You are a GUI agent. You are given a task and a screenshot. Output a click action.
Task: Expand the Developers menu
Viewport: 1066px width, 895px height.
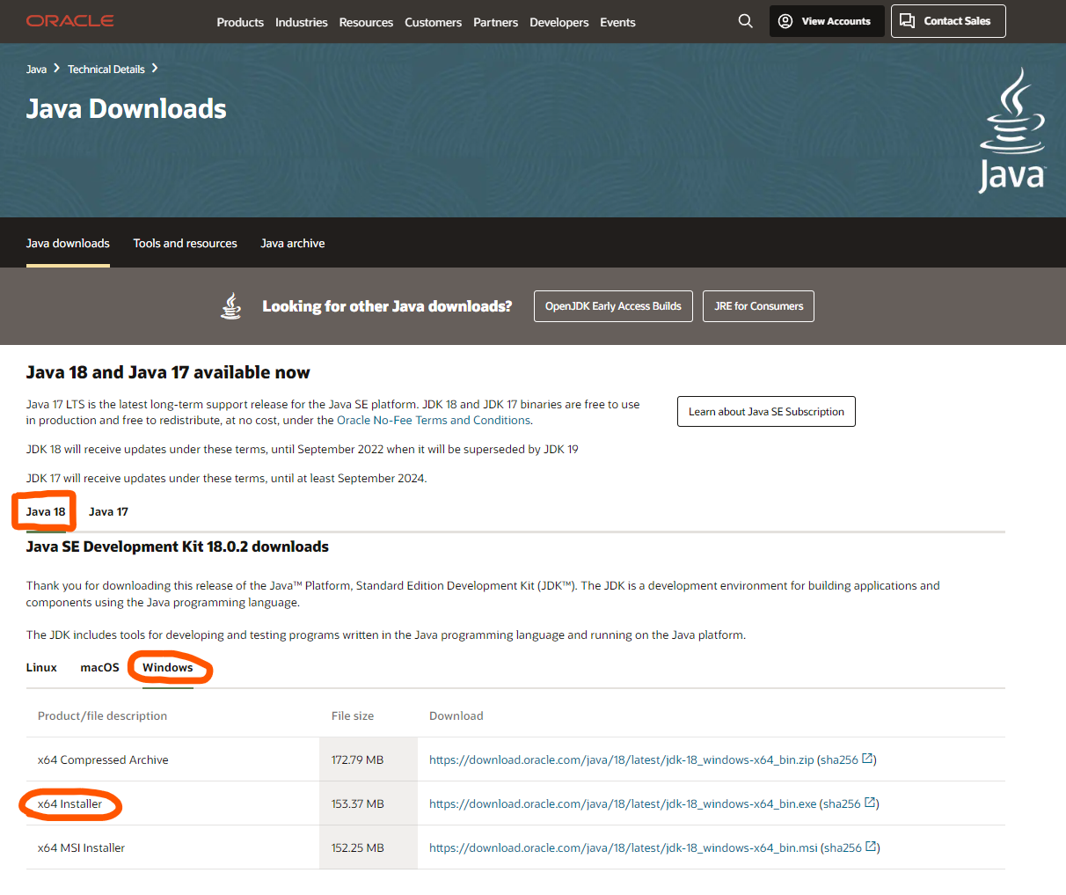tap(559, 22)
